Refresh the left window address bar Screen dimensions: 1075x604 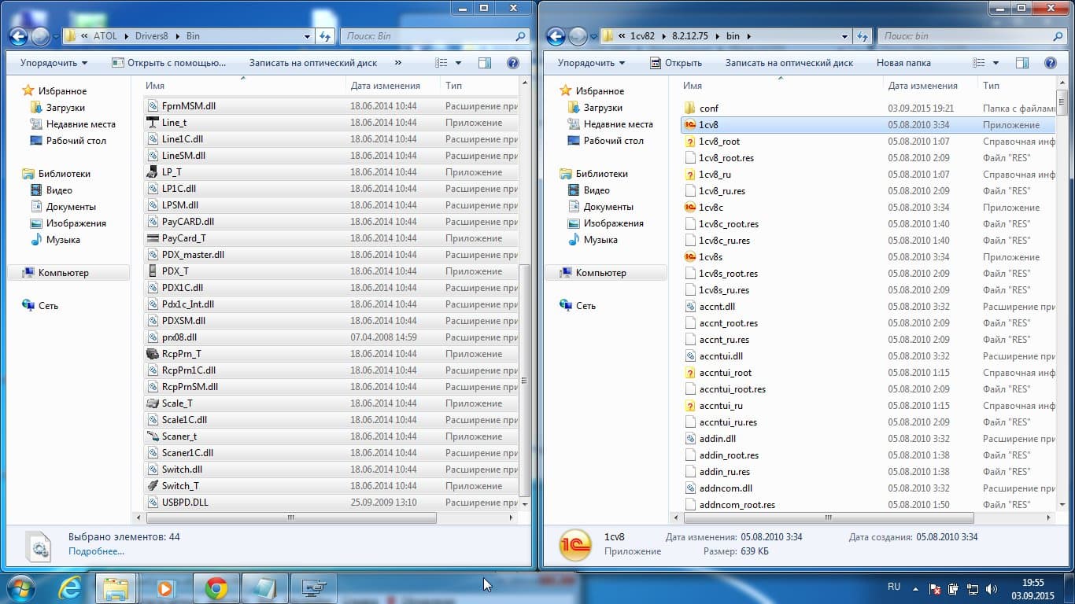326,36
